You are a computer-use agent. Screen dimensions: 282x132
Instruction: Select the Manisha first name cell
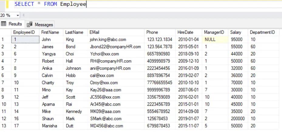(49, 126)
